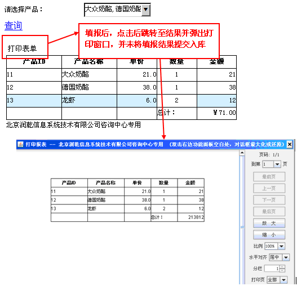Expand the 比例 100% scale dropdown

pyautogui.click(x=281, y=246)
